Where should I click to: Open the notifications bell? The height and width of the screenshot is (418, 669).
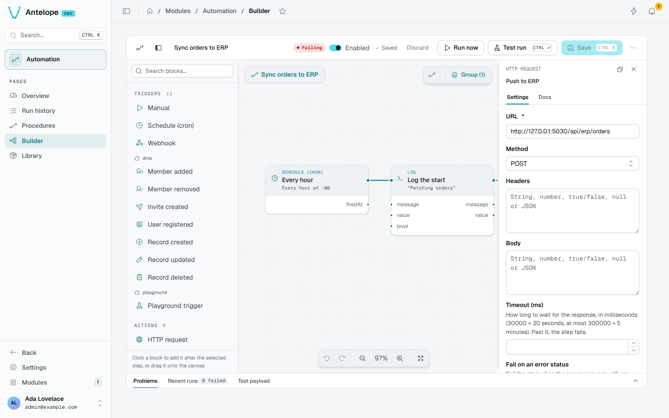(652, 11)
